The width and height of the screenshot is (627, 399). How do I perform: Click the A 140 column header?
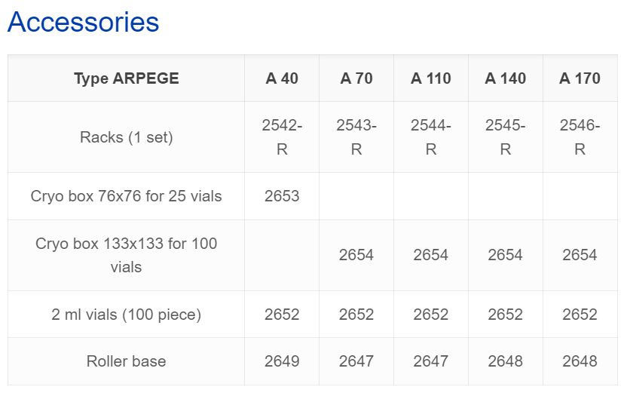pyautogui.click(x=506, y=78)
